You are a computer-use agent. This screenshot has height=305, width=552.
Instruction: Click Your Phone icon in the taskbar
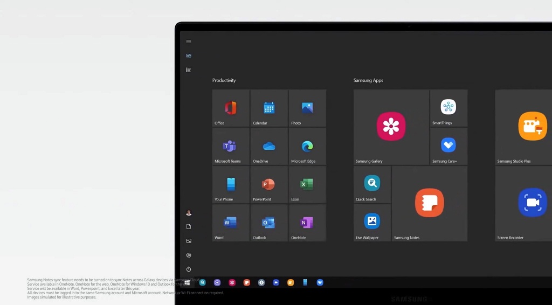click(305, 282)
